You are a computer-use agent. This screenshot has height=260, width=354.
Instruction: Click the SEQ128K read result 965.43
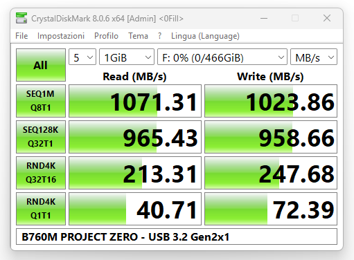(x=135, y=137)
